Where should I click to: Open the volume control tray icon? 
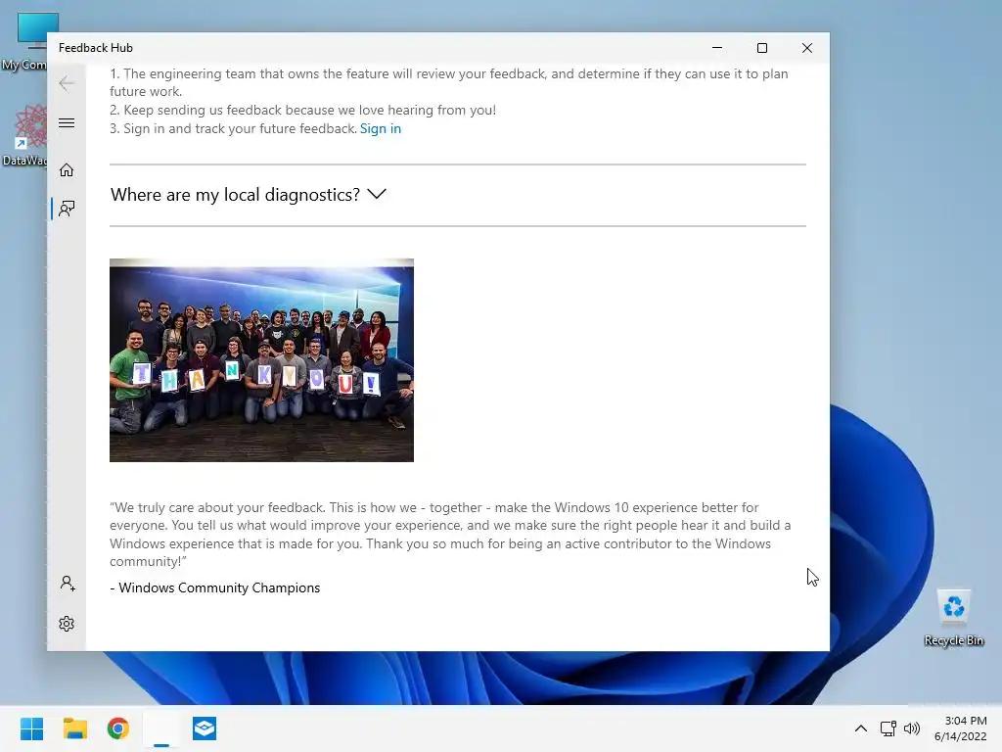[912, 728]
